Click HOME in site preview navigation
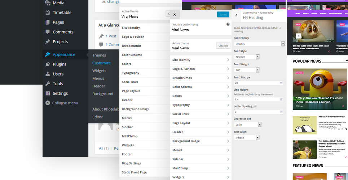Viewport: 348px width, 180px height. tap(298, 14)
